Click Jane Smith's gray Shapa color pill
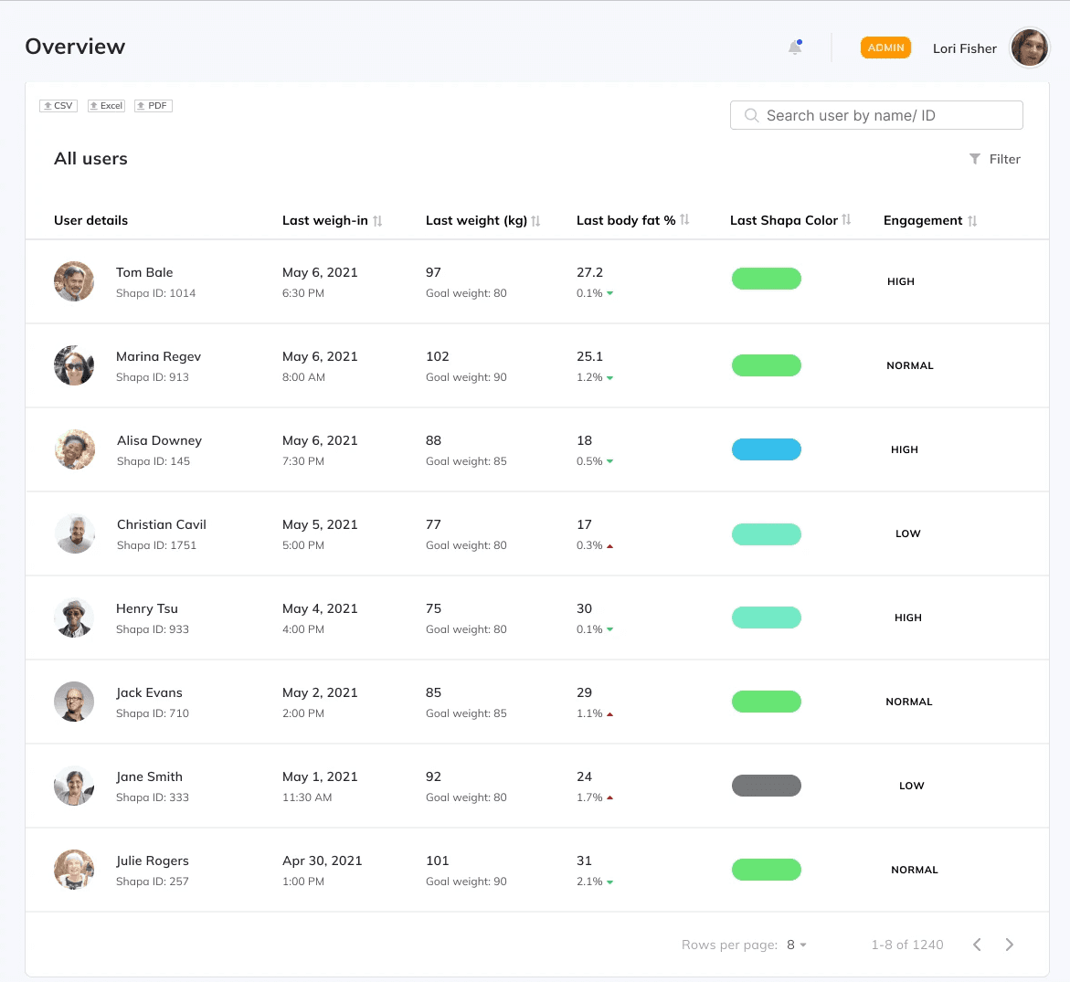Image resolution: width=1070 pixels, height=982 pixels. pyautogui.click(x=766, y=785)
